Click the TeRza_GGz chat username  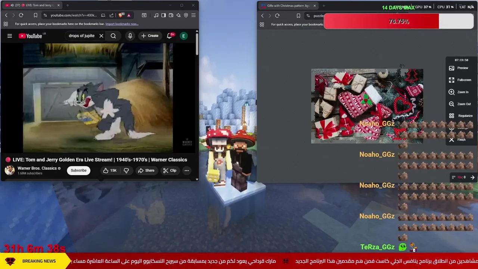(377, 247)
